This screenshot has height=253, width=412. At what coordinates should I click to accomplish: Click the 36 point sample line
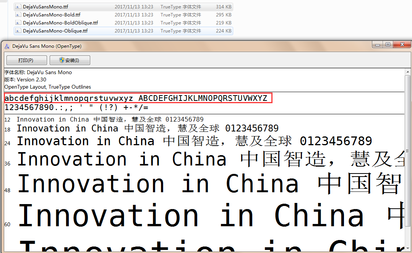click(x=211, y=159)
